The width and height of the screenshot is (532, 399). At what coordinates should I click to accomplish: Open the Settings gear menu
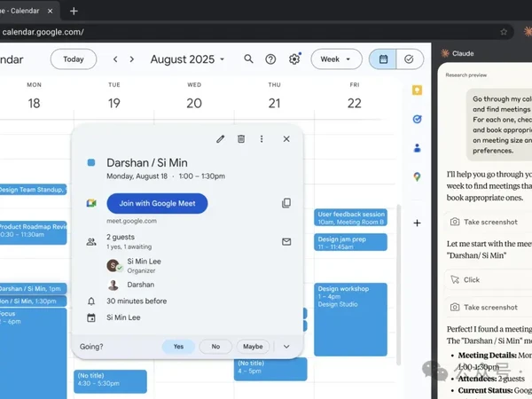294,59
